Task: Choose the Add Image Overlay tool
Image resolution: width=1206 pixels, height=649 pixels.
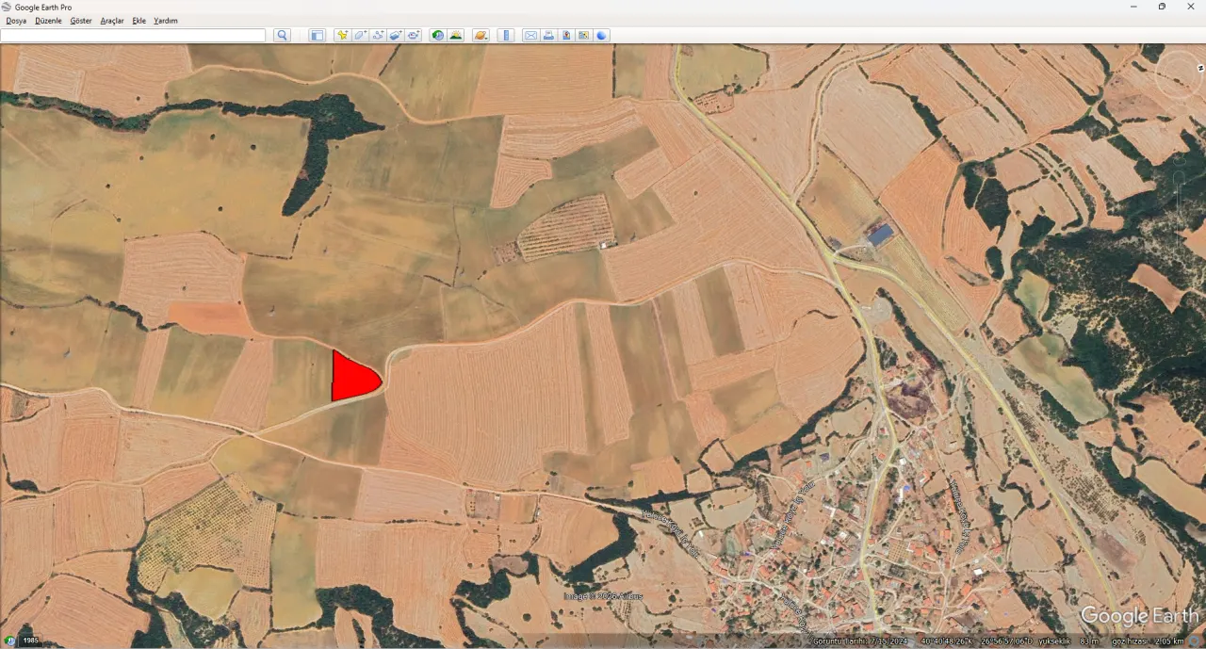Action: (396, 36)
